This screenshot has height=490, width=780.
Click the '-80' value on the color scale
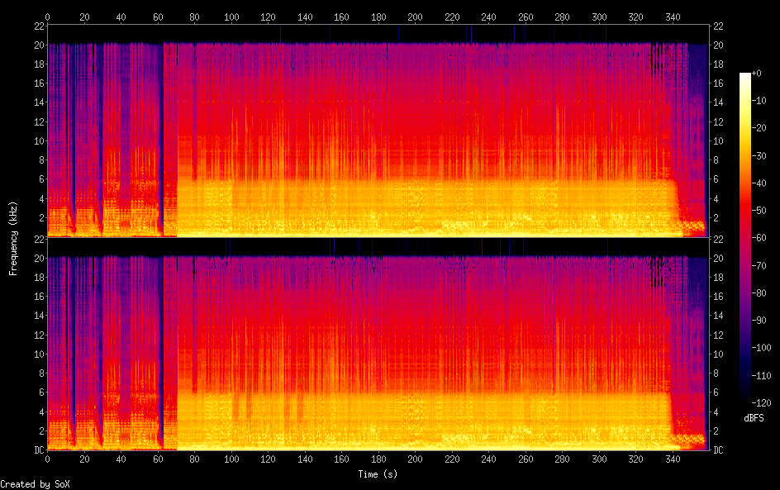[759, 293]
